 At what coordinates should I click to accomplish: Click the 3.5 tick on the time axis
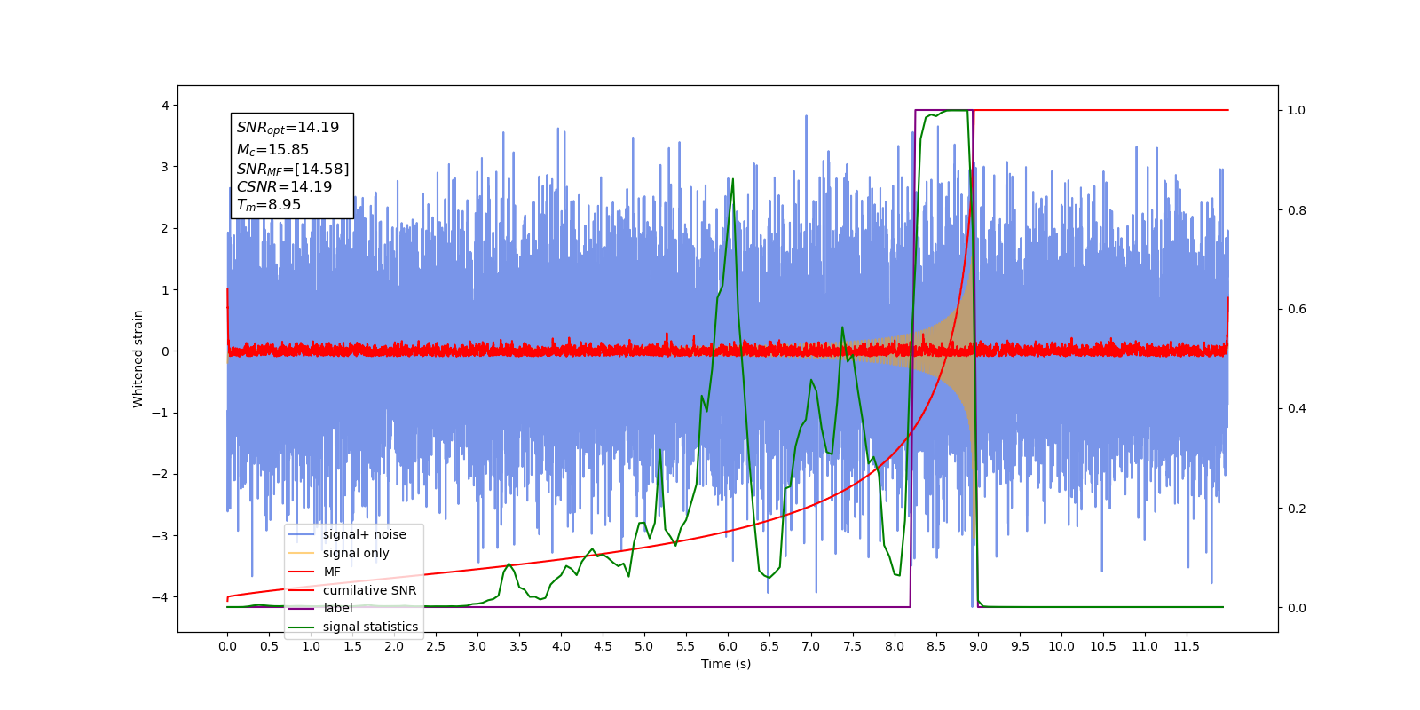519,646
